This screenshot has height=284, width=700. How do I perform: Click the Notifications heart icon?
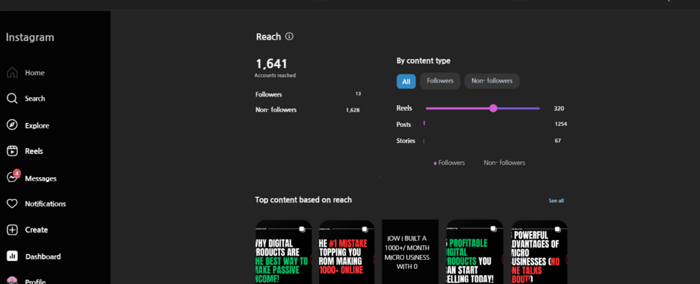click(12, 204)
